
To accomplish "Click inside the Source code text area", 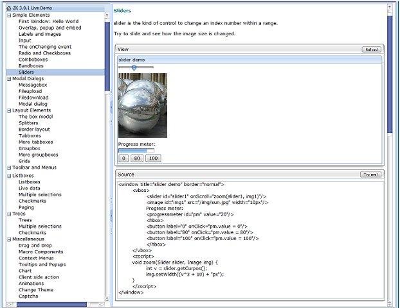I will coord(250,239).
